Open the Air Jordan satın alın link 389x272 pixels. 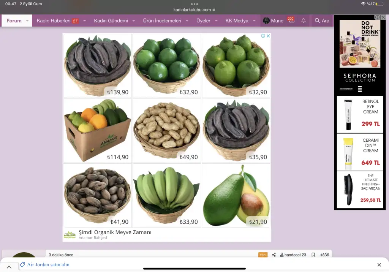48,264
